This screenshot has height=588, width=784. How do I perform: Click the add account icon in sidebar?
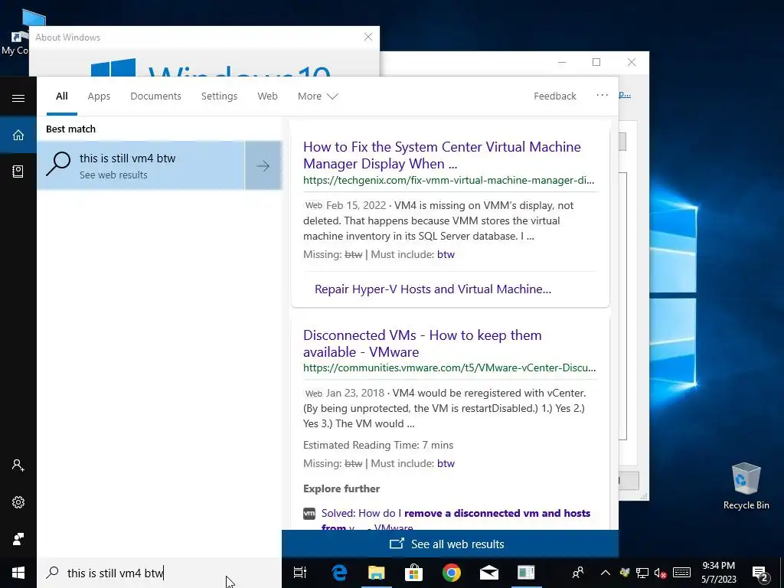pyautogui.click(x=18, y=465)
